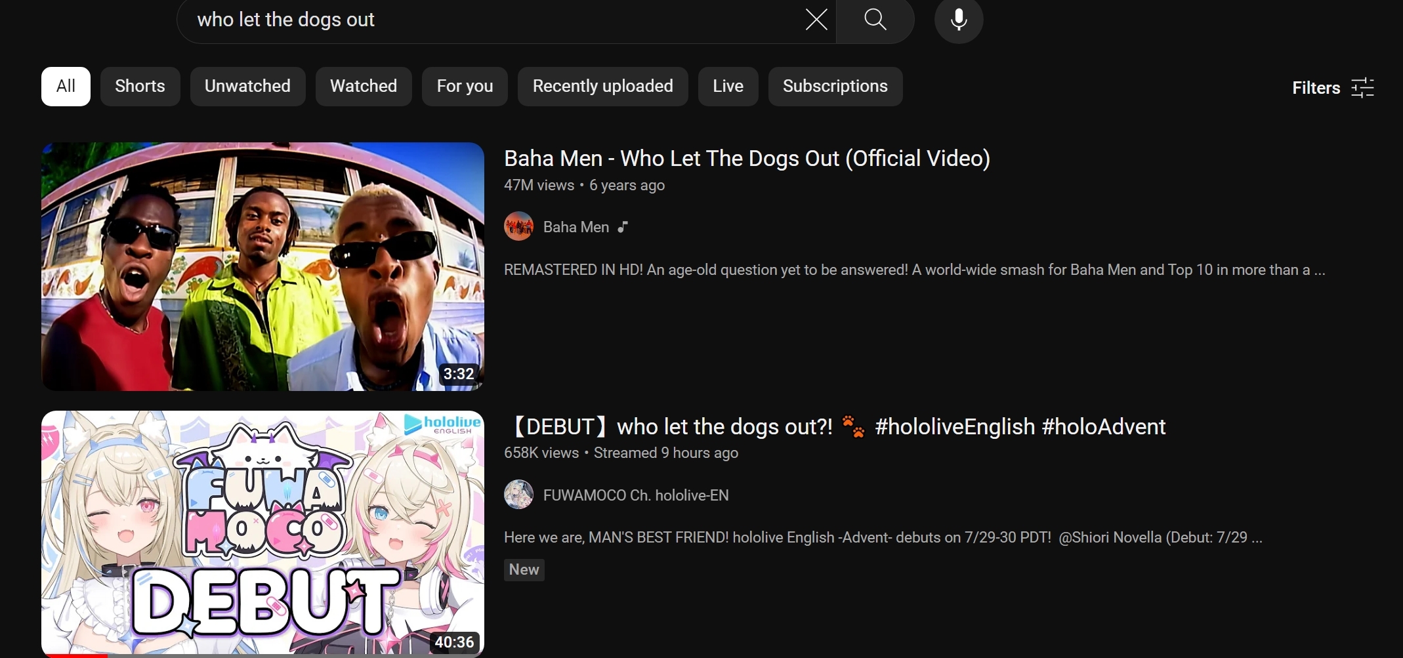This screenshot has height=658, width=1403.
Task: Click the Filters text label
Action: [1316, 88]
